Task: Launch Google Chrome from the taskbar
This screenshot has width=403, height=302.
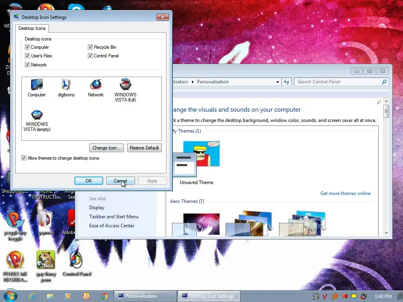Action: click(104, 296)
